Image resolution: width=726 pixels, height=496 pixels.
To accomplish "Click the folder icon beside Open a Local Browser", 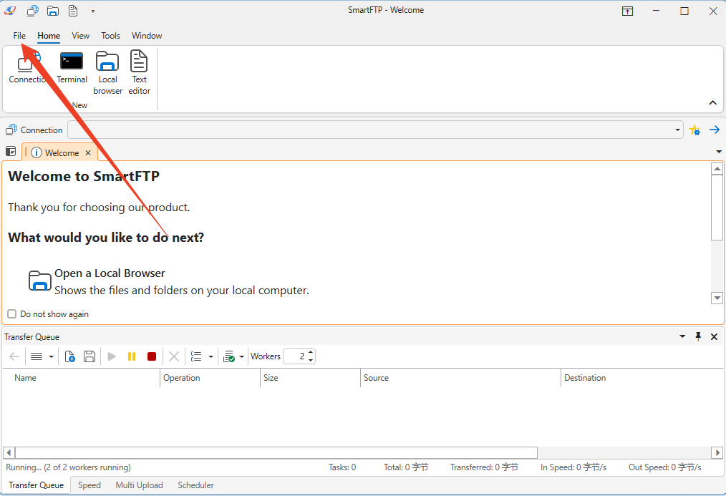I will pyautogui.click(x=40, y=281).
